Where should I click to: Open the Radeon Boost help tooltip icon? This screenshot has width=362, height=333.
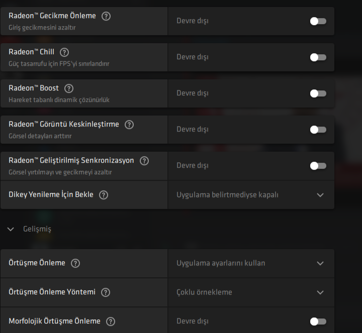point(69,88)
